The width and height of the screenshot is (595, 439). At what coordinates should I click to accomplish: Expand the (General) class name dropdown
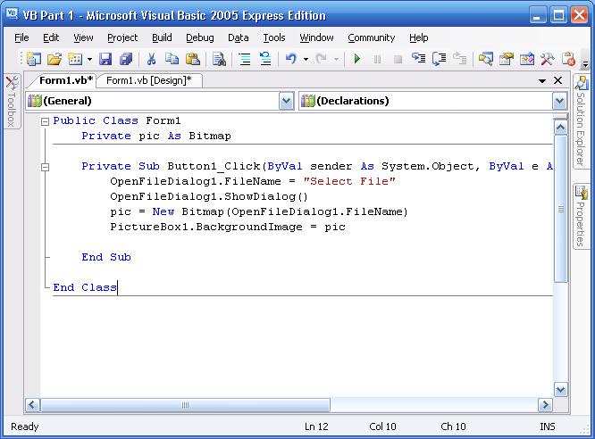[286, 101]
